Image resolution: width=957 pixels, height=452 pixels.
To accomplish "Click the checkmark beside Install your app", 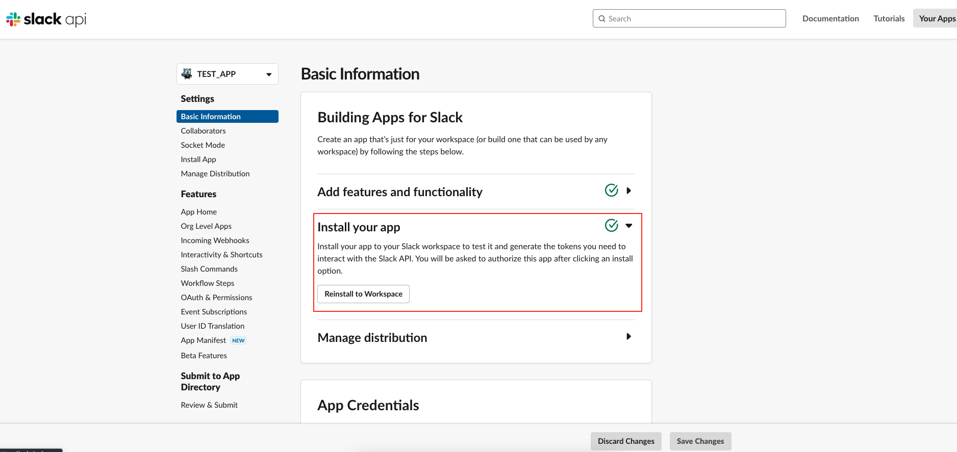I will [611, 225].
